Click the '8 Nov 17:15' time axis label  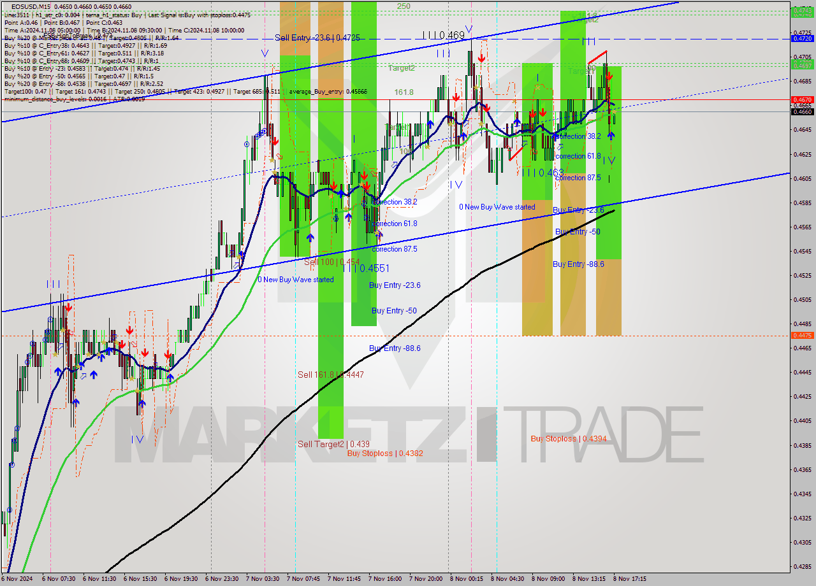click(x=630, y=579)
